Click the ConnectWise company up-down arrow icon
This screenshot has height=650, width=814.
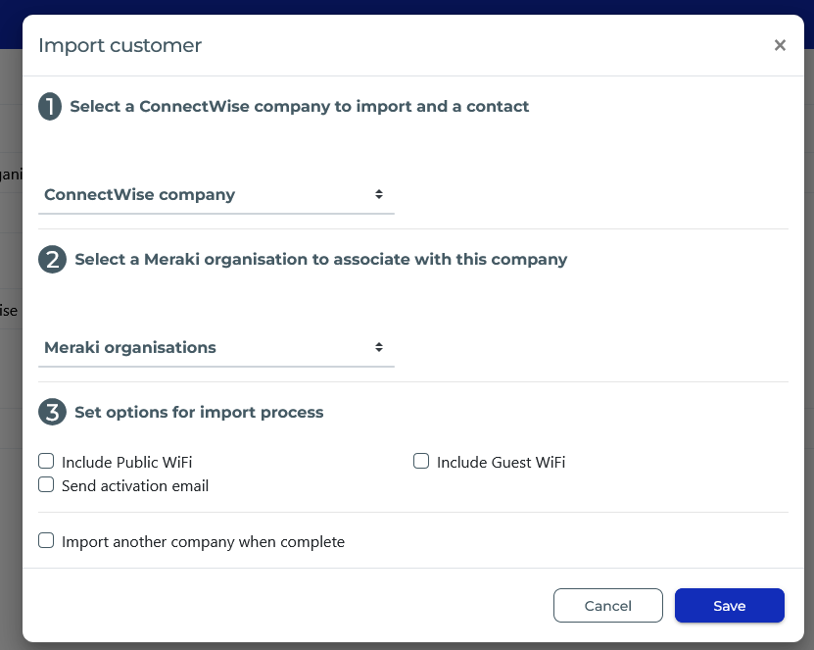tap(379, 194)
